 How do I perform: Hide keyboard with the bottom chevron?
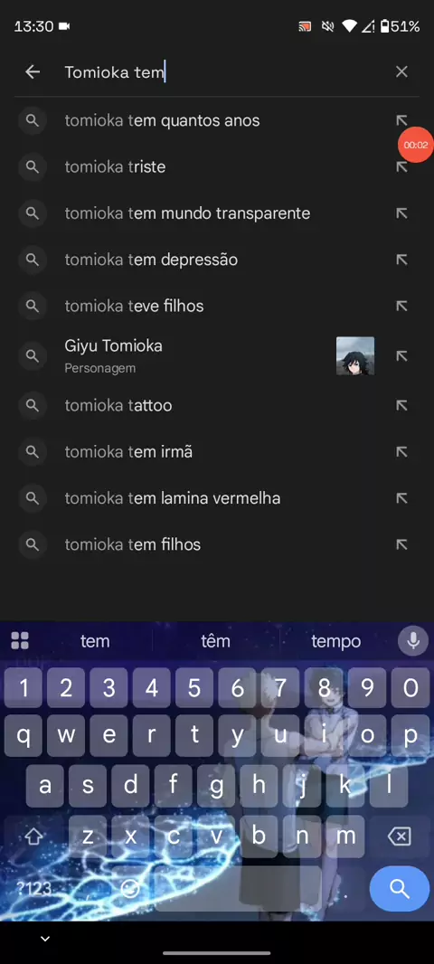click(45, 939)
